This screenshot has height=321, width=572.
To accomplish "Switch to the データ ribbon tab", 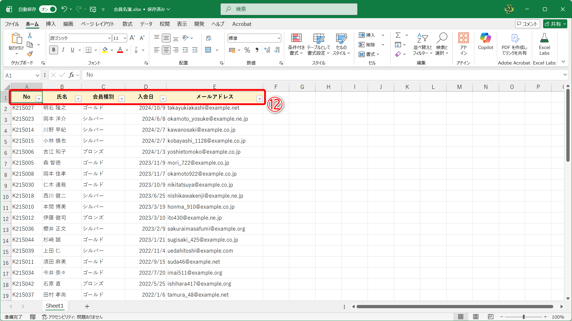I will pos(146,24).
